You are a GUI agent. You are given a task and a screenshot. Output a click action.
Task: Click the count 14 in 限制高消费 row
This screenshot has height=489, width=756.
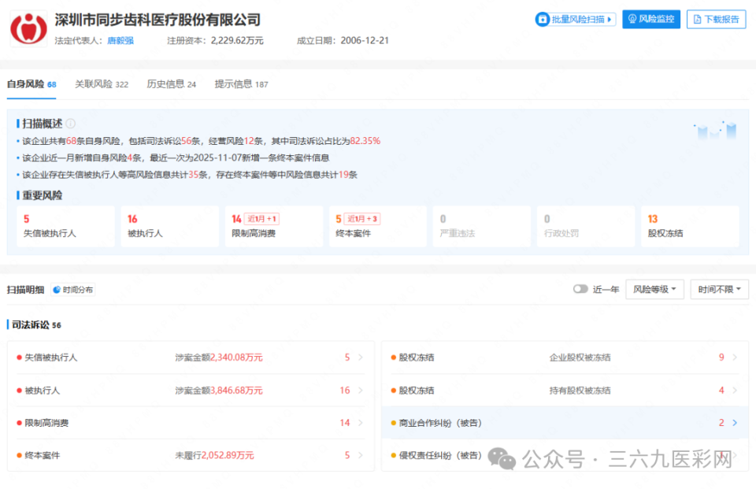coord(345,422)
